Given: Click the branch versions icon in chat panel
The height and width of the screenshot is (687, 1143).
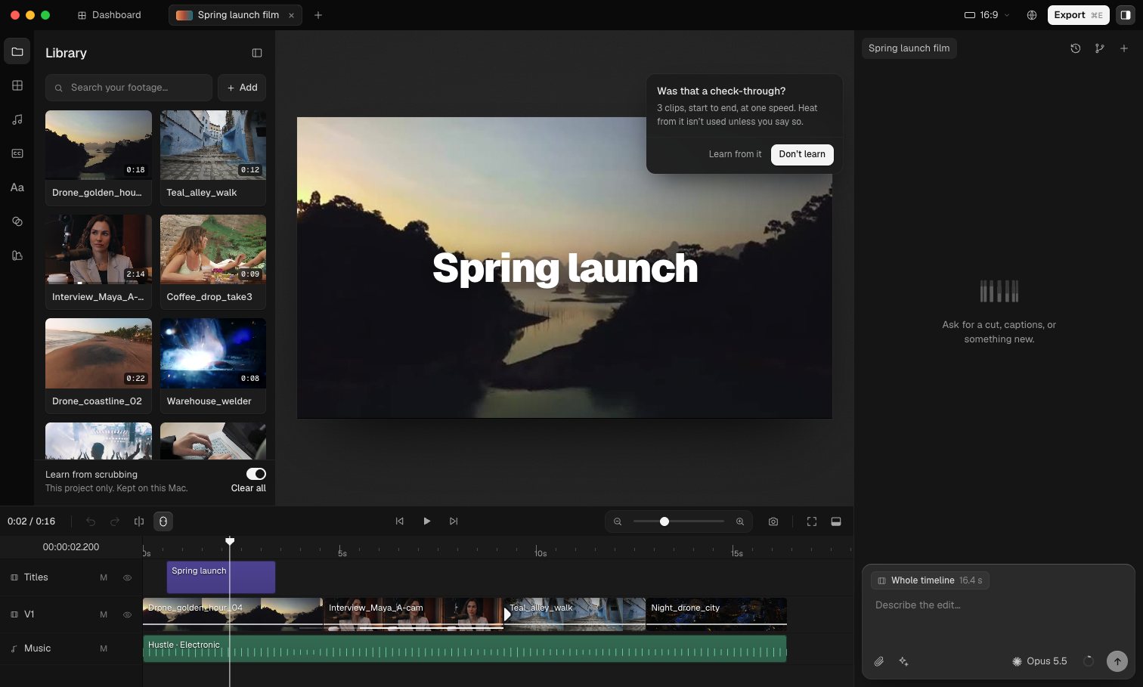Looking at the screenshot, I should 1100,48.
